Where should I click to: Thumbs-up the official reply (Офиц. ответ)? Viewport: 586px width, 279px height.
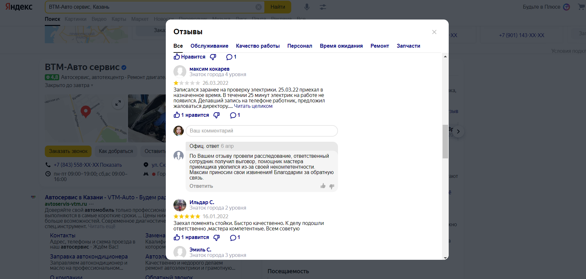(323, 186)
